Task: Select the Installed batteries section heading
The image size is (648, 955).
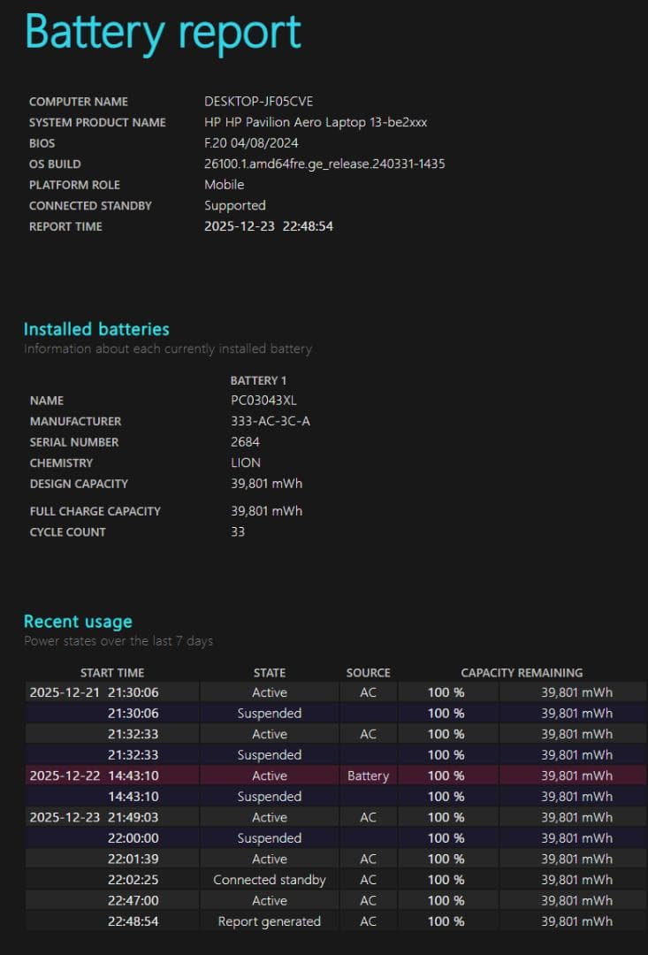Action: click(x=96, y=329)
